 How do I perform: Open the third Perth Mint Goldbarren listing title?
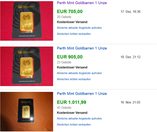[82, 94]
